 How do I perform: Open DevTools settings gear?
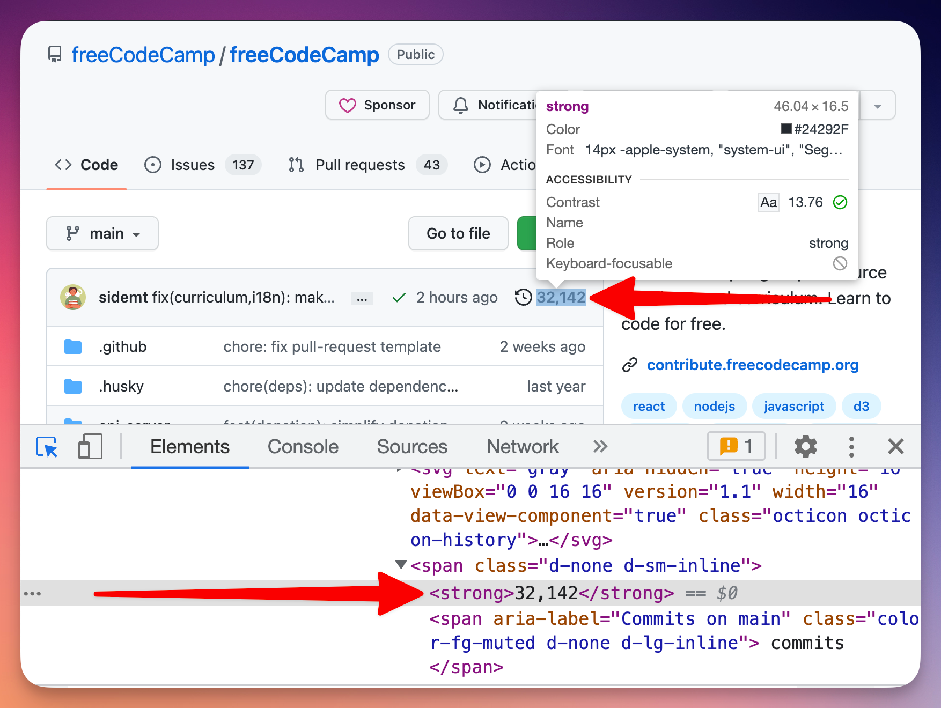[805, 446]
